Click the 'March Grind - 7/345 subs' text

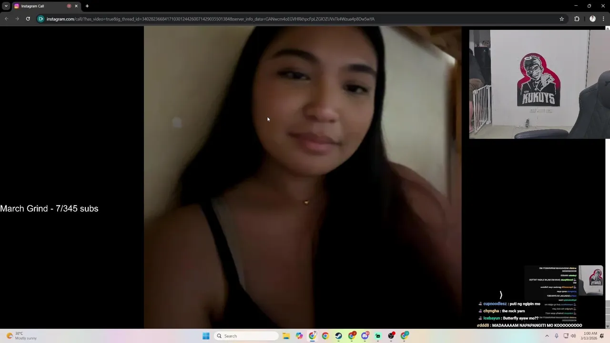(x=49, y=209)
